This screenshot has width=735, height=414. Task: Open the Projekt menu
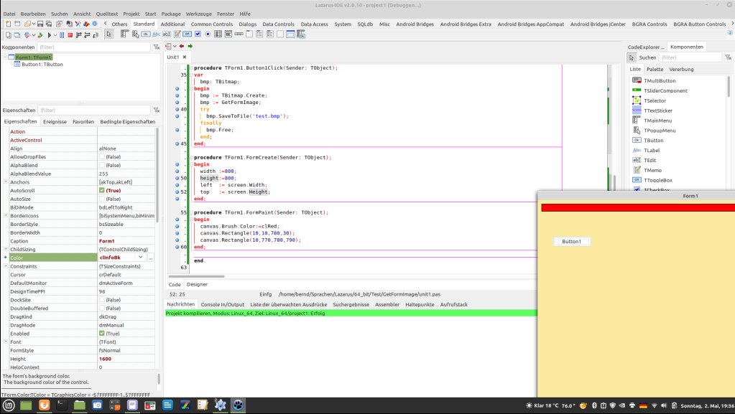tap(131, 14)
